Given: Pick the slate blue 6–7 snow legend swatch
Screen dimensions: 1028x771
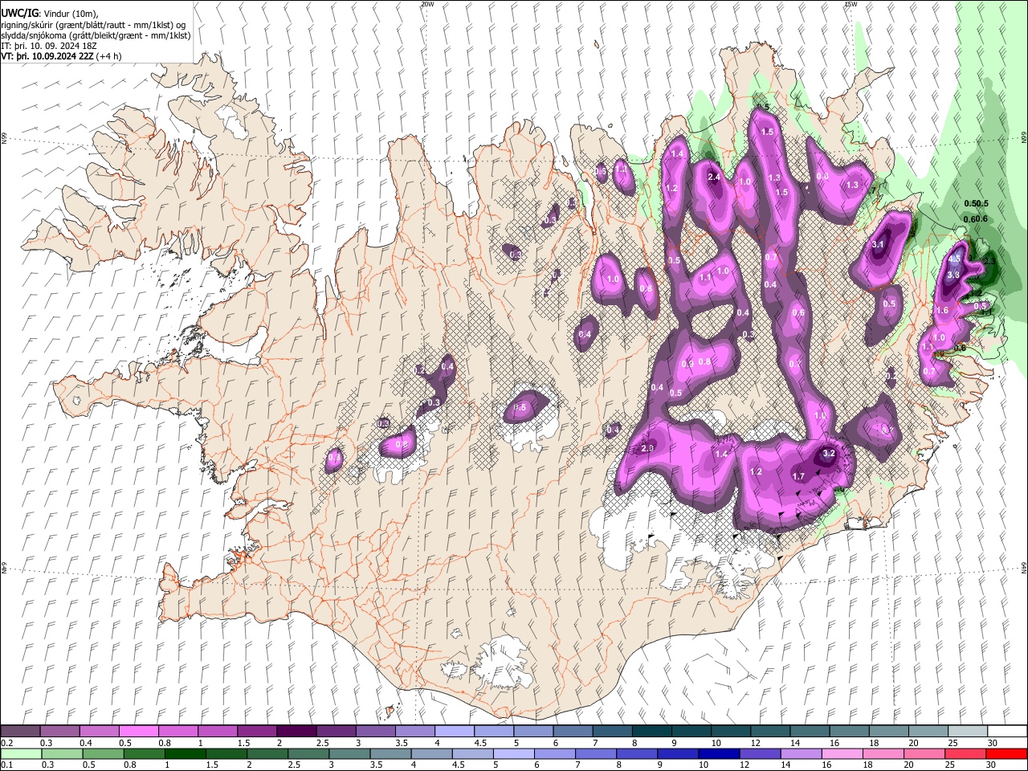Looking at the screenshot, I should tap(573, 732).
